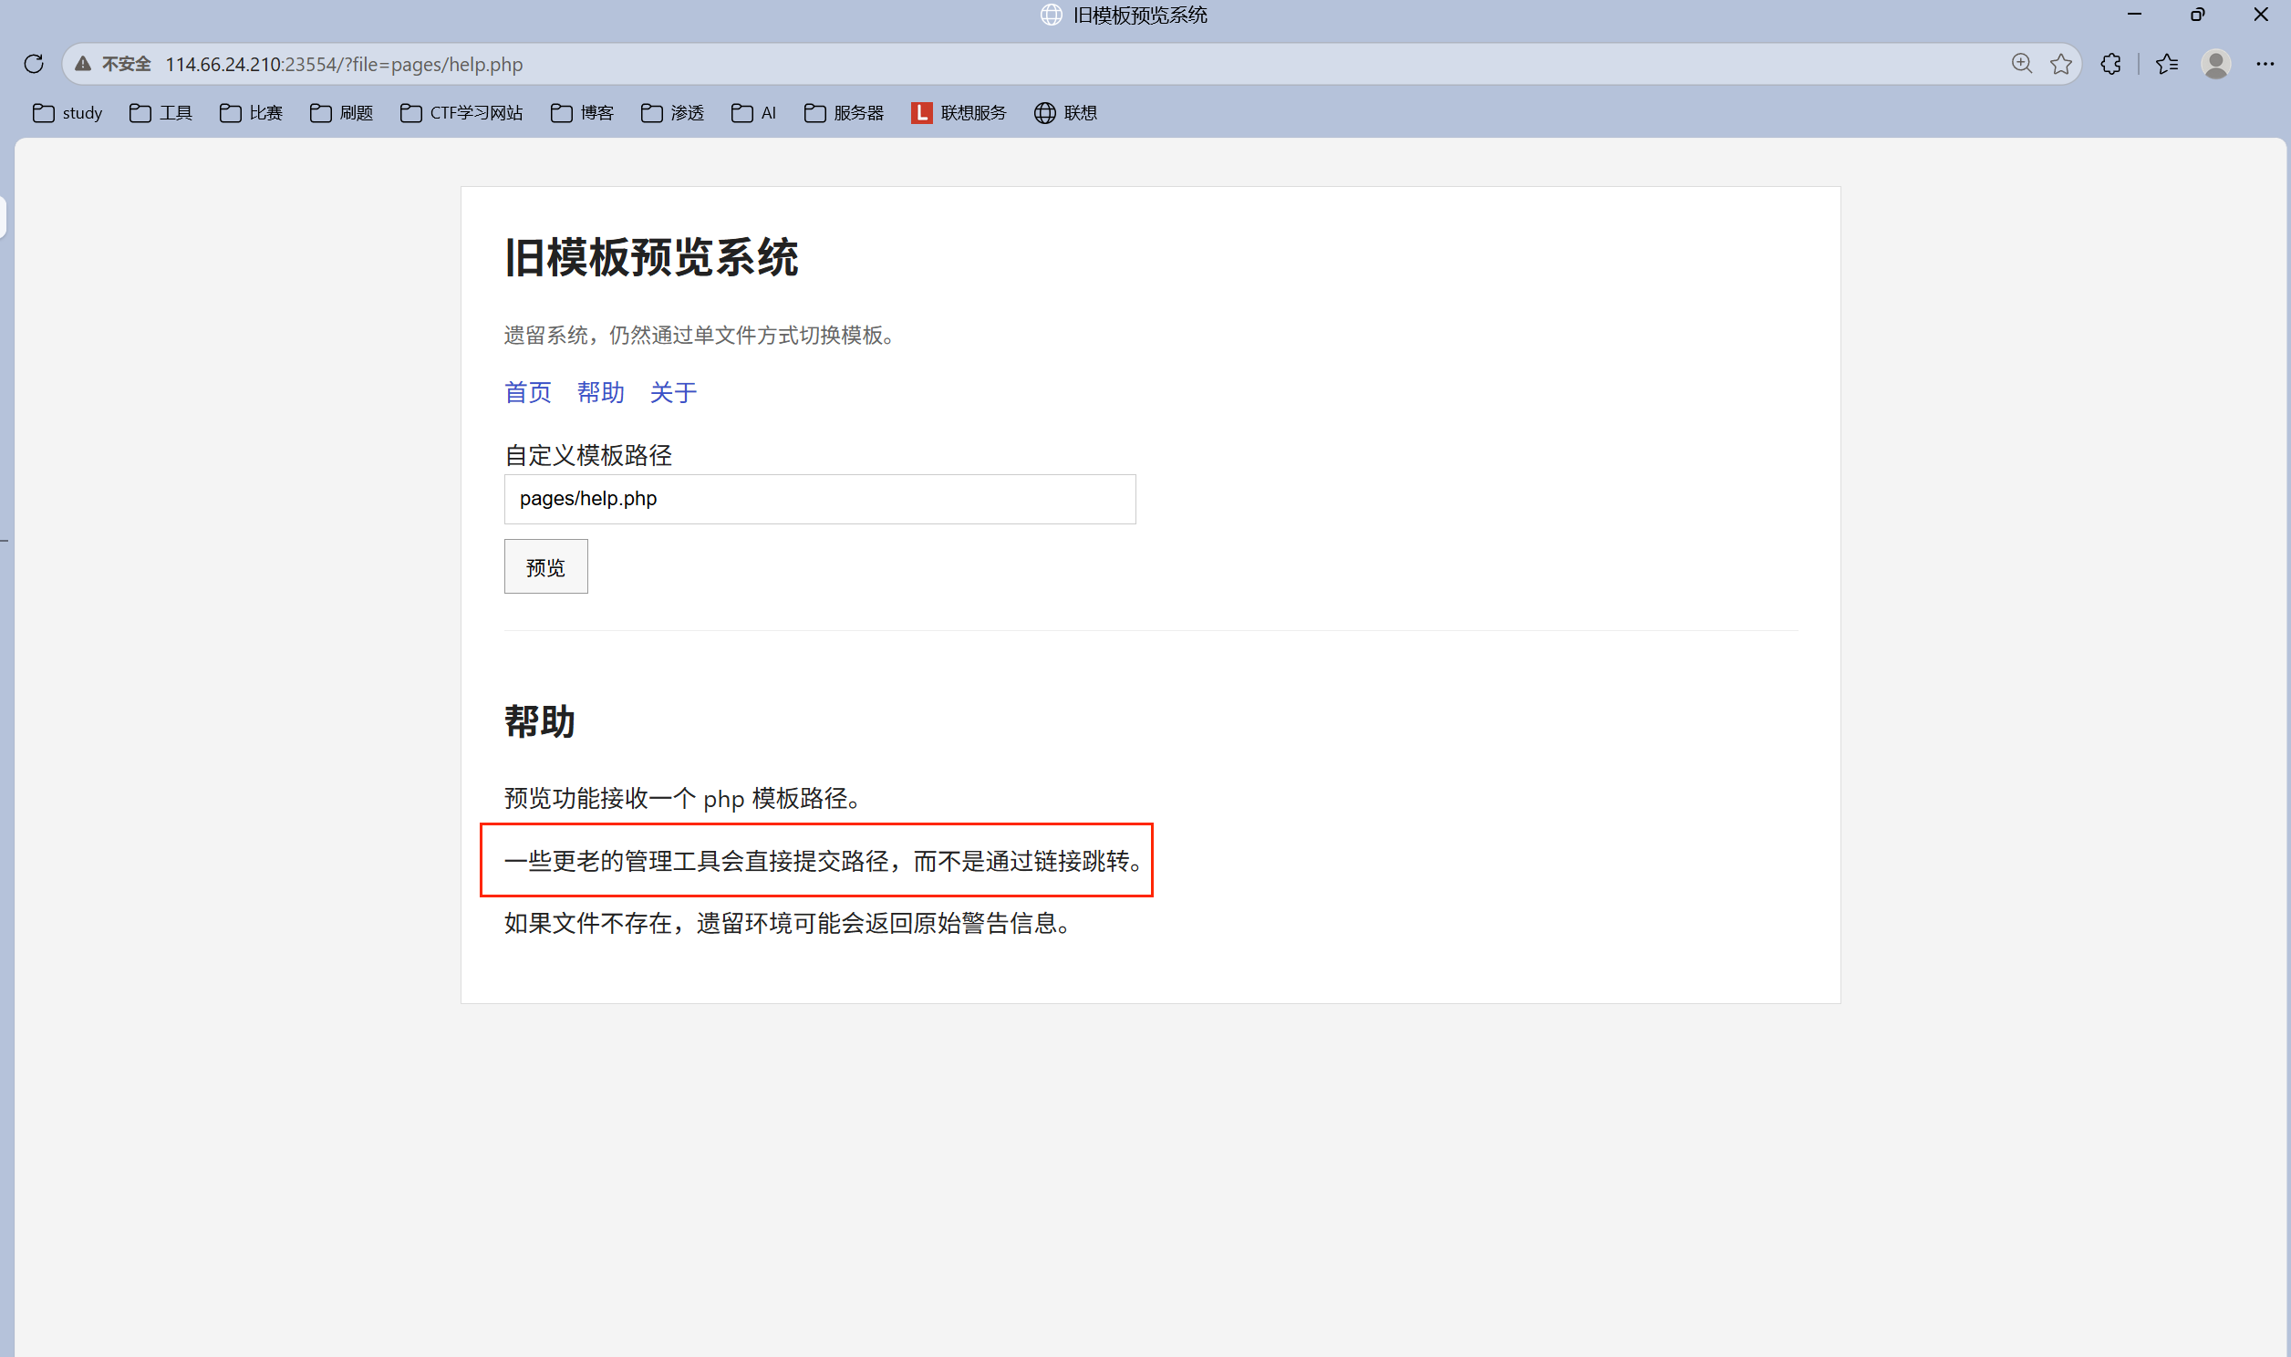
Task: Open the 服务器 bookmark folder
Action: 845,112
